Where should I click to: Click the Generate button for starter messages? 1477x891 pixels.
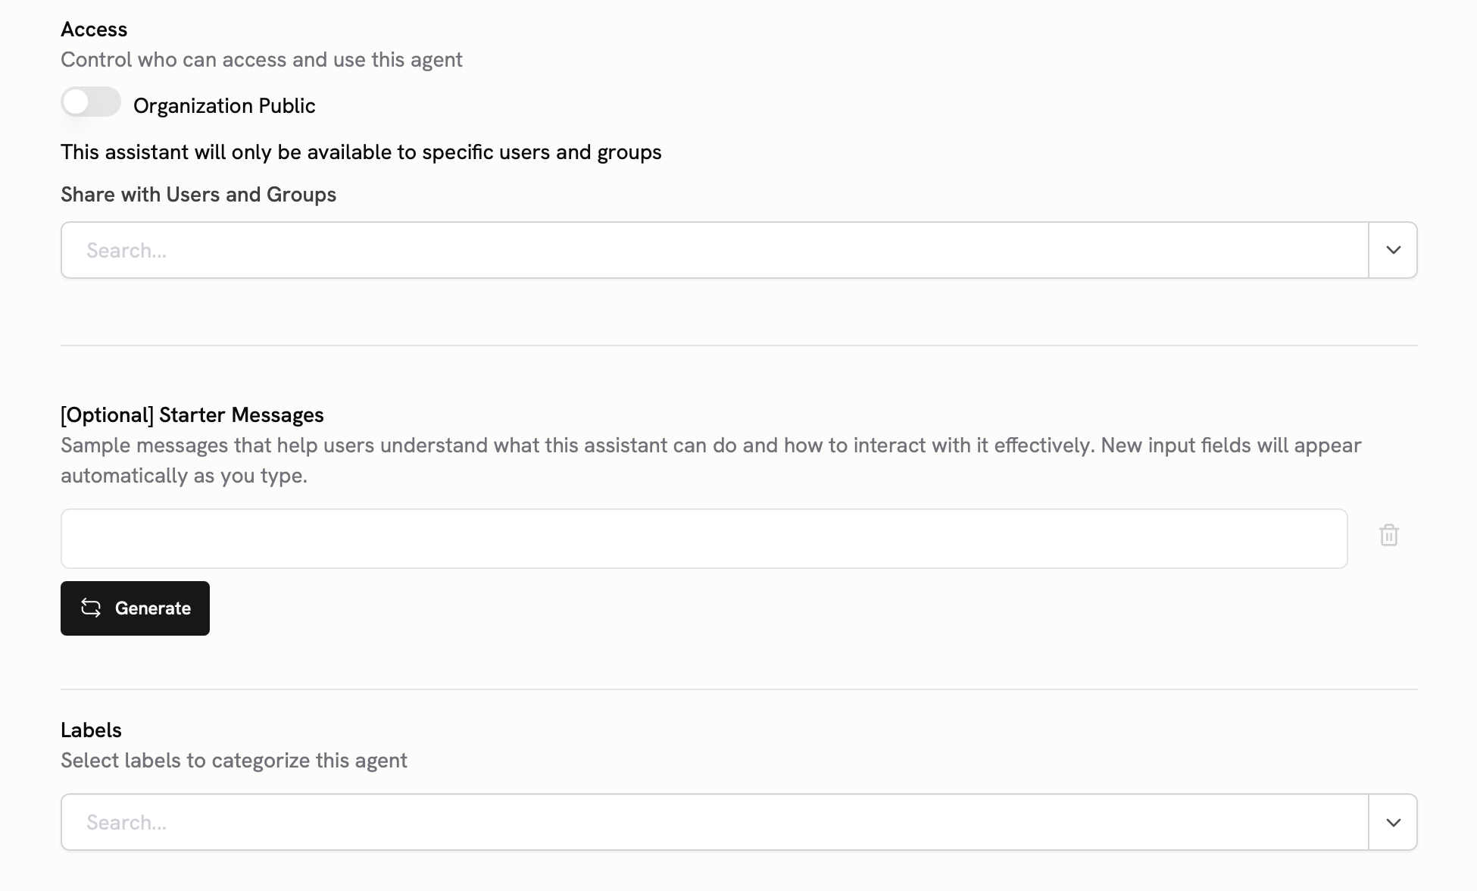(135, 608)
